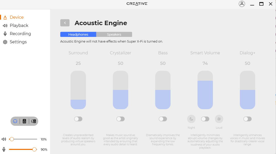Select combined headphones and speakers output icon

[33, 121]
